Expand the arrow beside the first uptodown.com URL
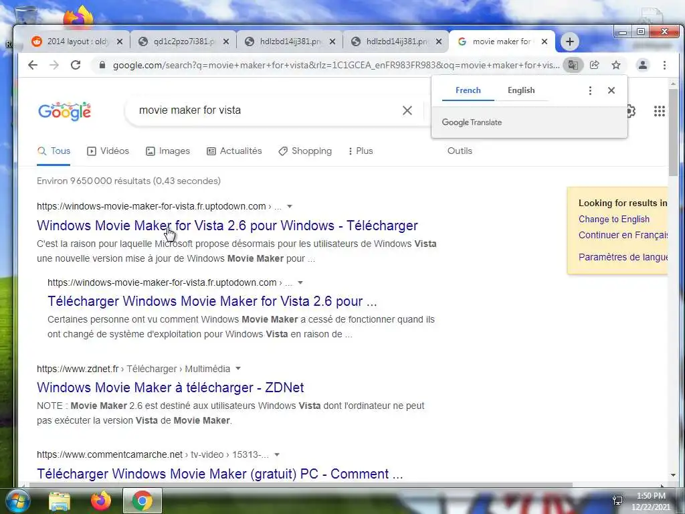This screenshot has width=685, height=514. pyautogui.click(x=289, y=206)
